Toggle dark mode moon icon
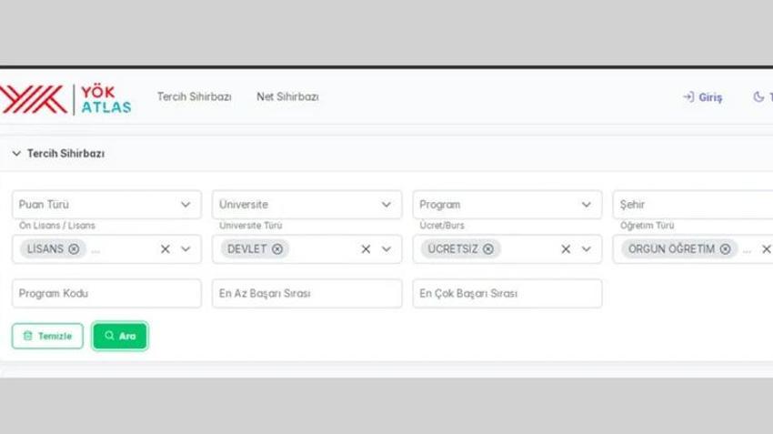The width and height of the screenshot is (773, 434). point(758,96)
